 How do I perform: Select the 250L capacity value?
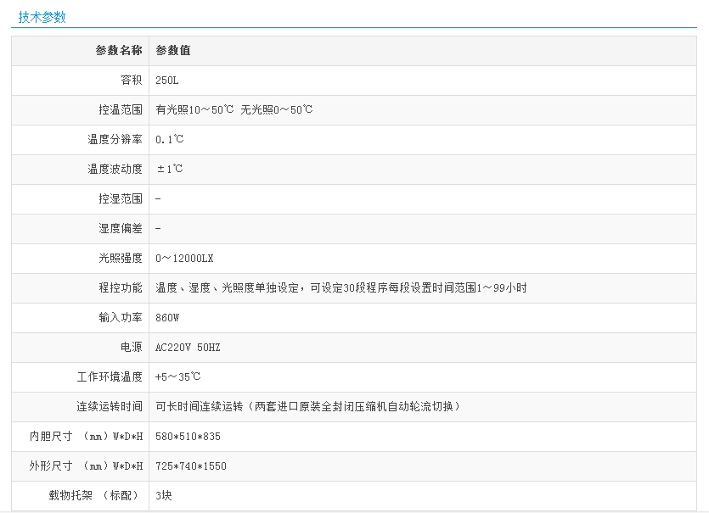[167, 81]
